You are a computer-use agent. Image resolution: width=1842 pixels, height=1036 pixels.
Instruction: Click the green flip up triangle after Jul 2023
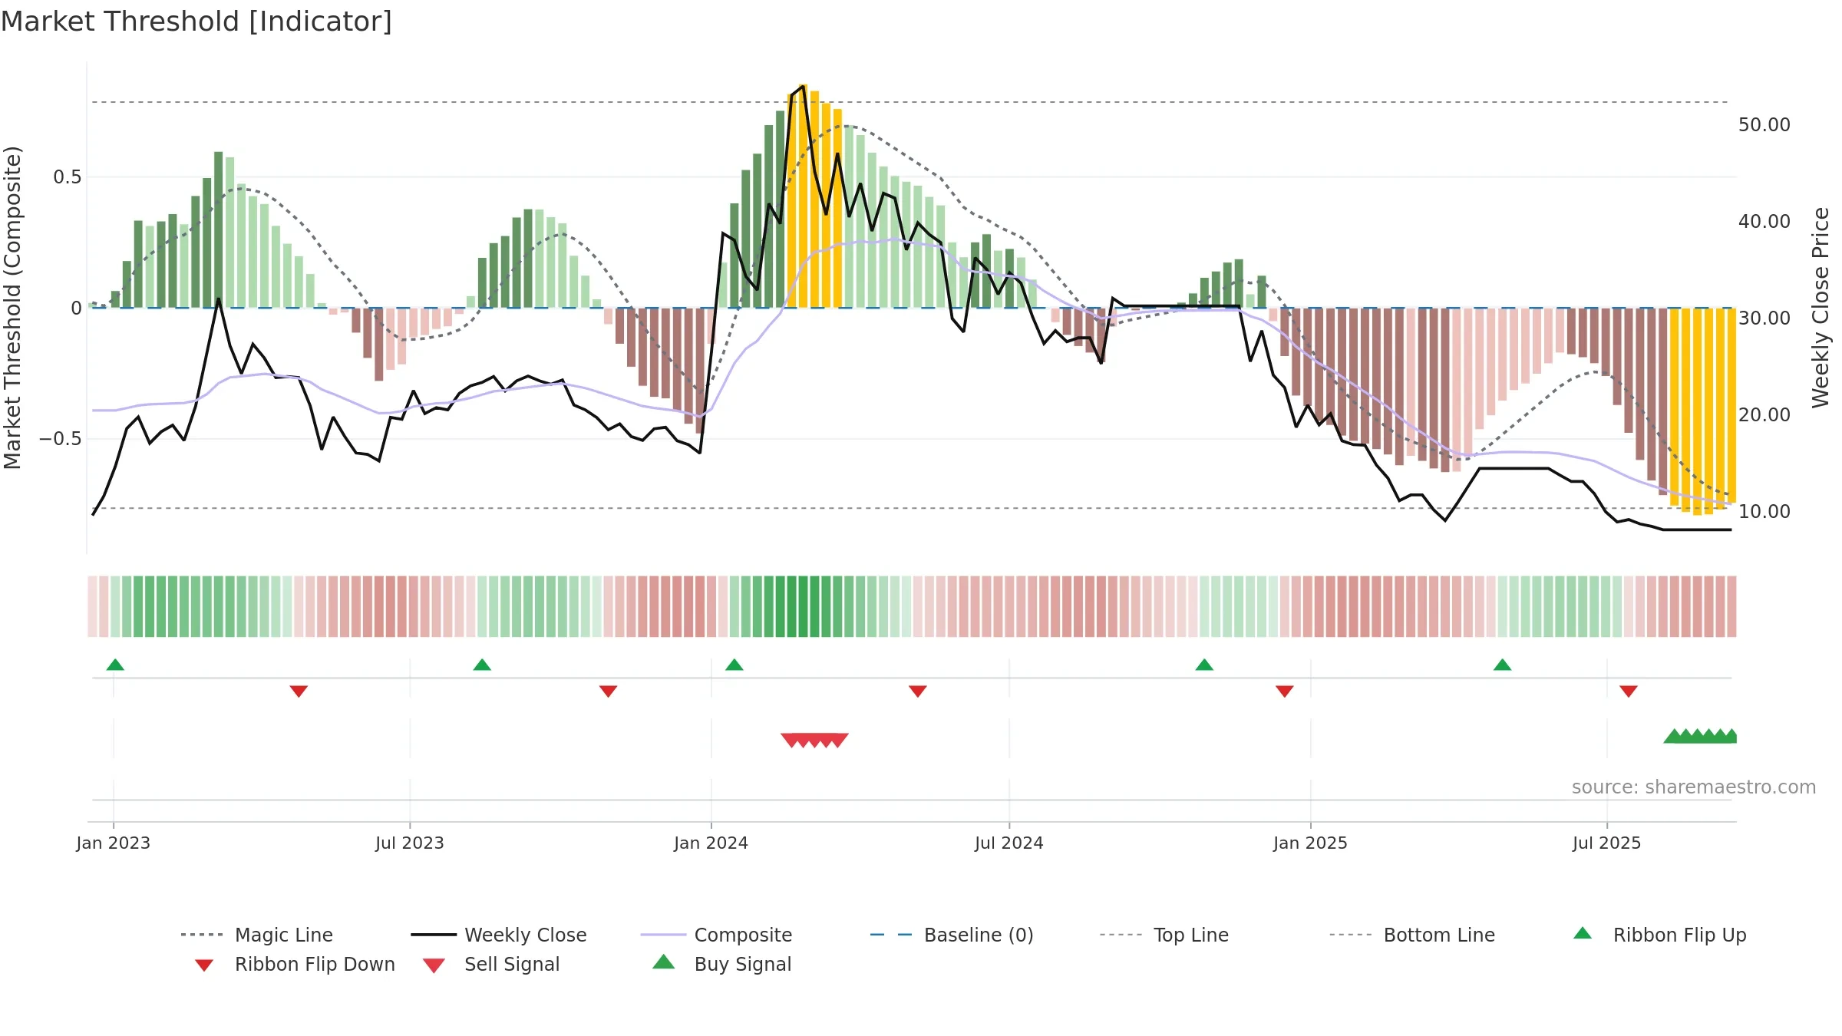click(x=482, y=665)
